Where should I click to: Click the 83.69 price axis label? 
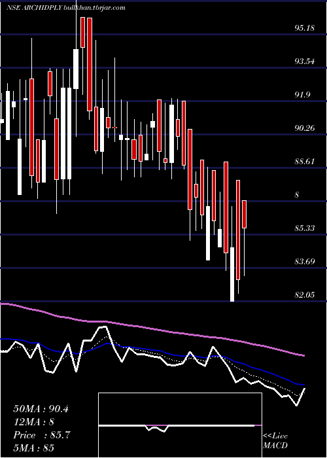tap(305, 262)
